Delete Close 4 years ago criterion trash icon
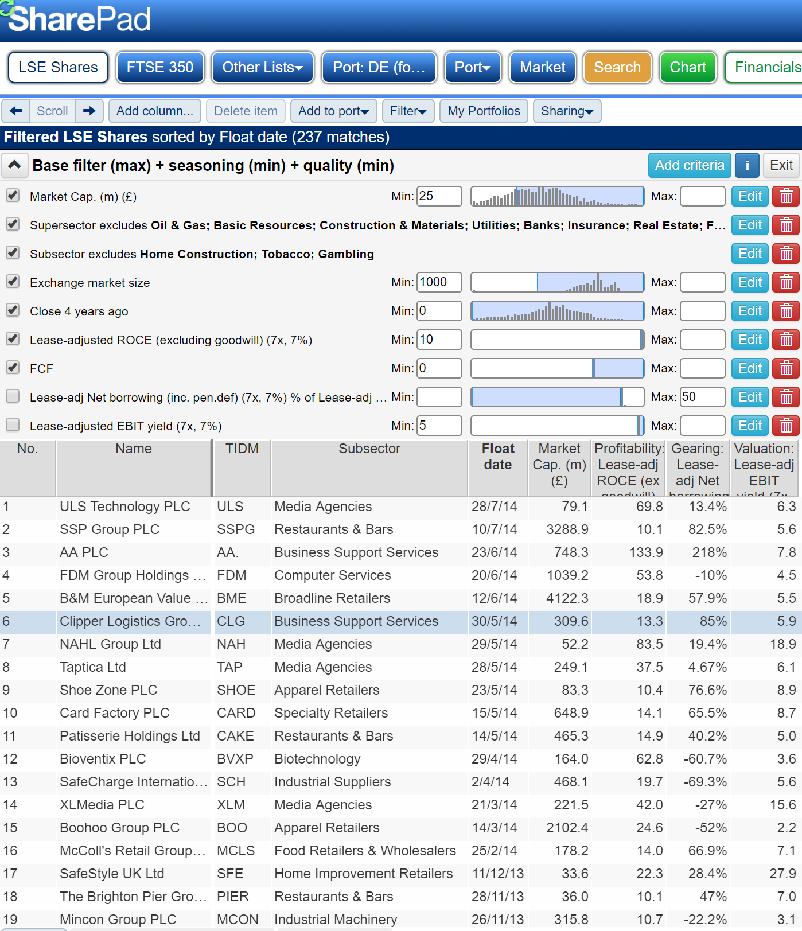802x931 pixels. (786, 311)
